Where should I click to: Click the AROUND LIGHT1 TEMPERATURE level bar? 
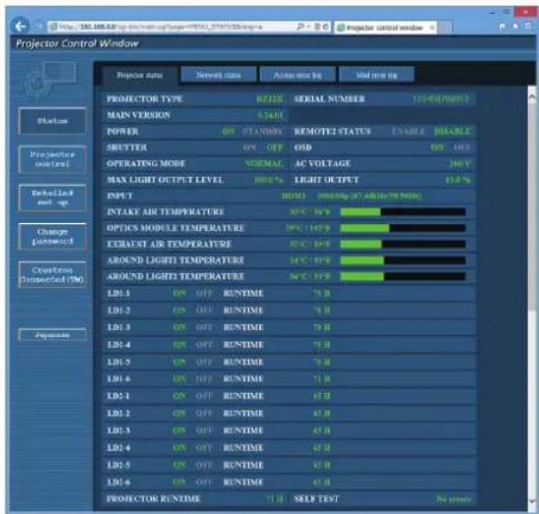403,260
